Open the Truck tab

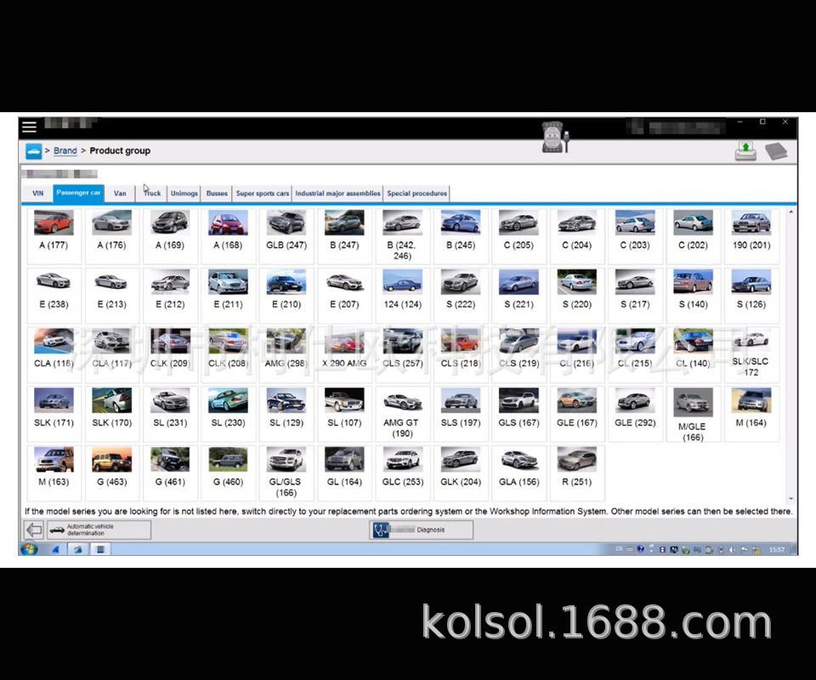pos(152,193)
